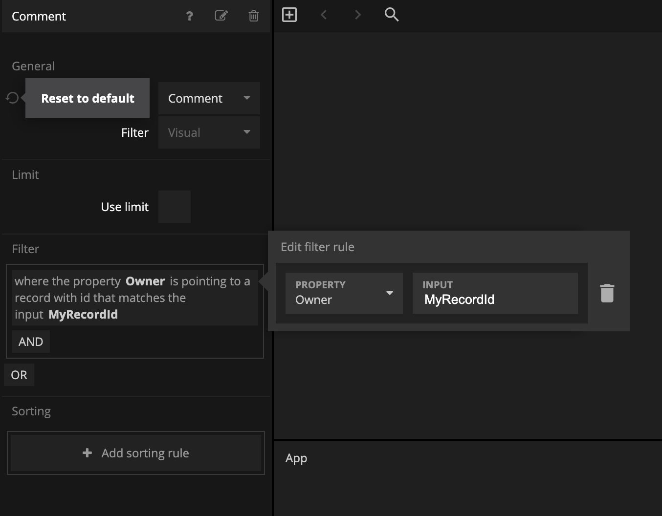This screenshot has width=662, height=516.
Task: Open the Comment class dropdown
Action: [209, 98]
